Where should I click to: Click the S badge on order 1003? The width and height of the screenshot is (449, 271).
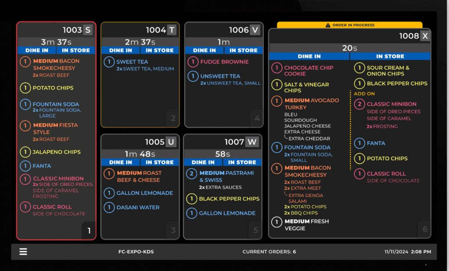pos(88,30)
